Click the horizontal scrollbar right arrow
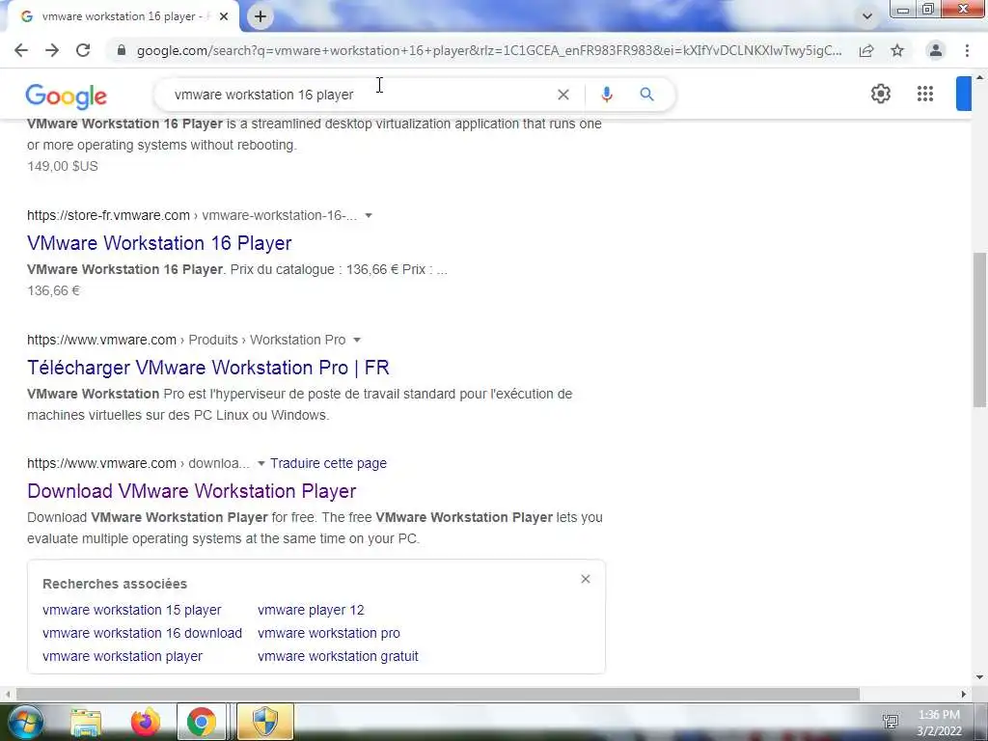 click(964, 694)
